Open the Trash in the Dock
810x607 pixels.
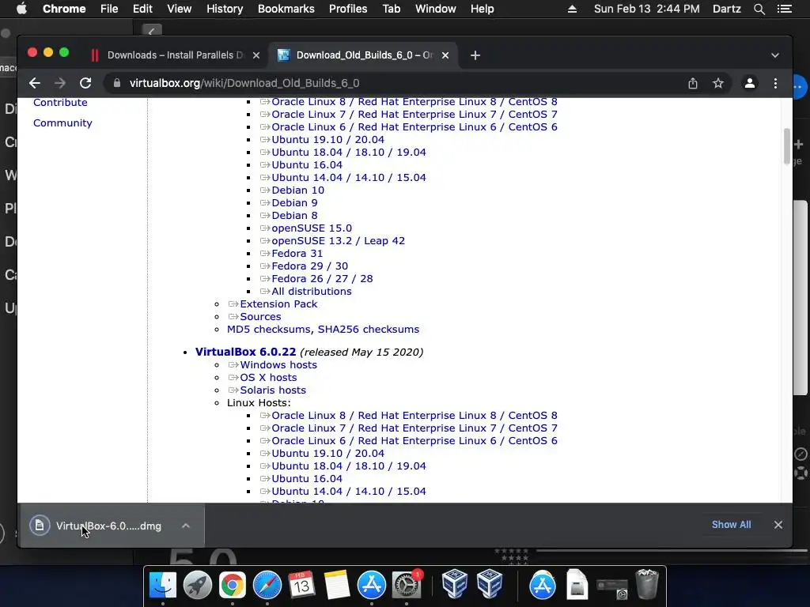click(x=646, y=584)
